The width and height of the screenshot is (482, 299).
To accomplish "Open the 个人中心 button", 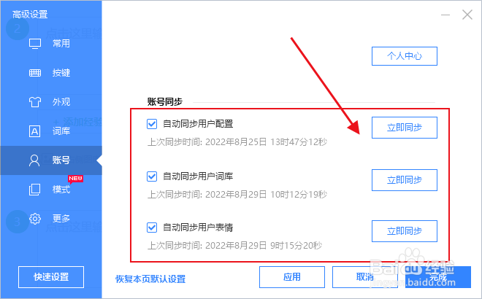I will 405,56.
